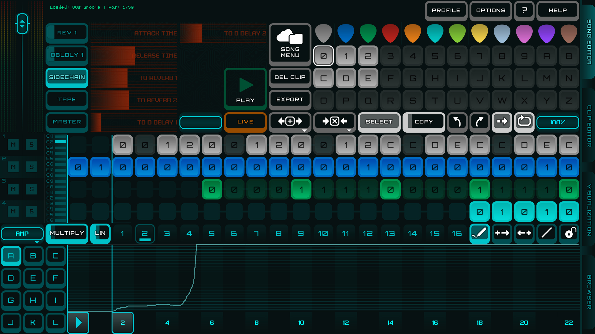Click the EXPORT button
This screenshot has height=334, width=595.
click(290, 100)
